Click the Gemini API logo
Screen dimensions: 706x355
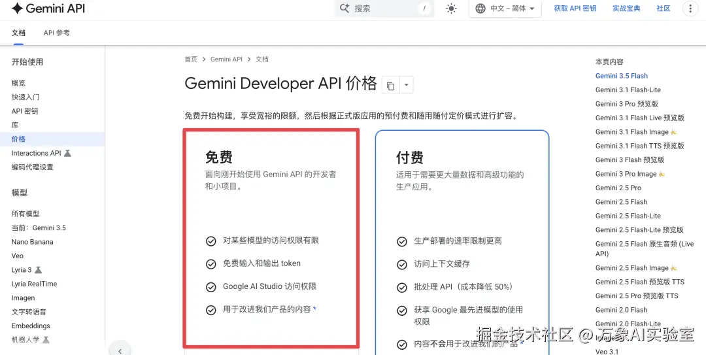coord(48,8)
